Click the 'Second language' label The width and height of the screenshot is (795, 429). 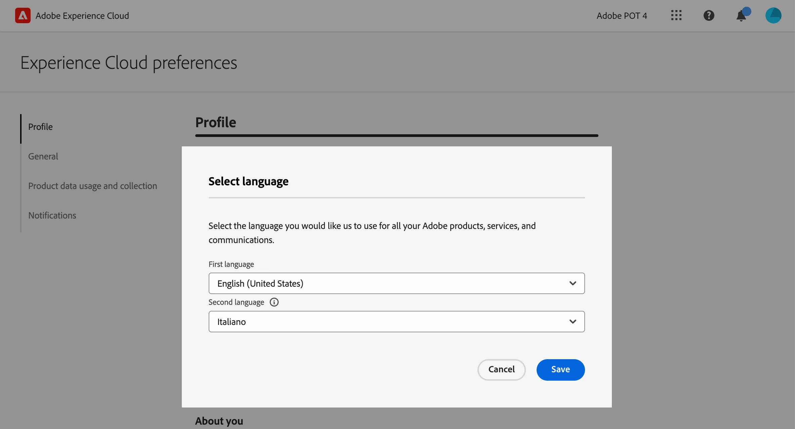[x=236, y=302]
